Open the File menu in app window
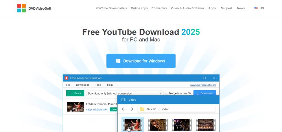Image resolution: width=282 pixels, height=132 pixels. (x=68, y=85)
